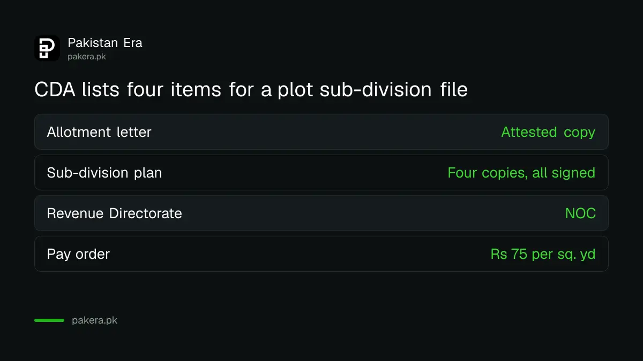
Task: Click the word sub-division in headline
Action: [376, 89]
